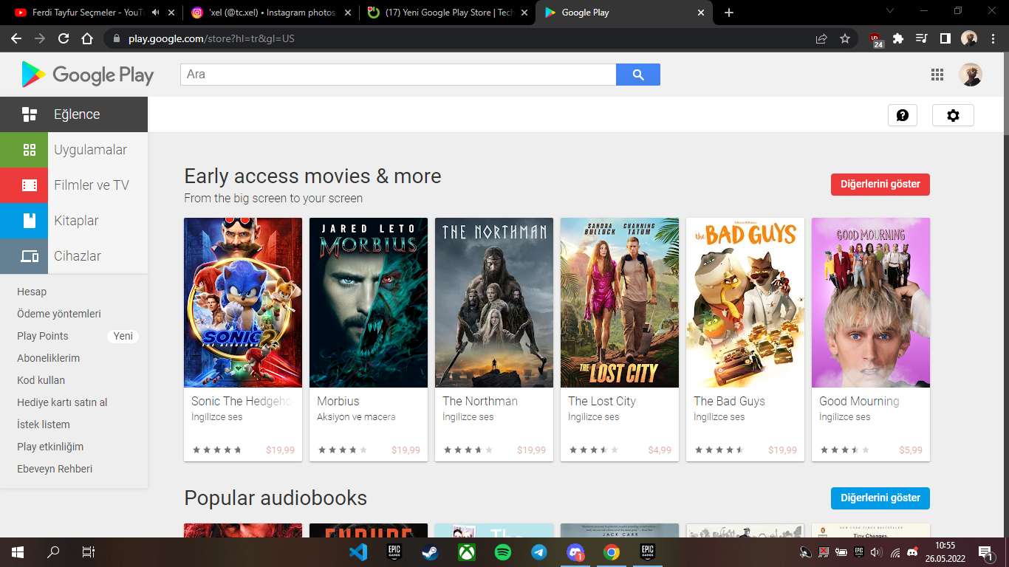Select the Filmler ve TV category
The width and height of the screenshot is (1009, 567).
pyautogui.click(x=74, y=185)
